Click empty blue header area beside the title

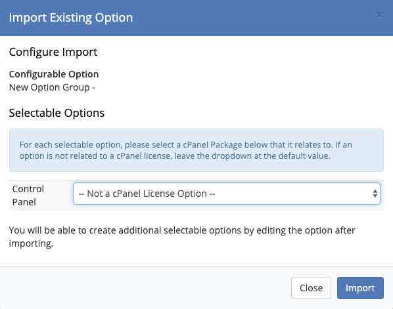pos(250,18)
